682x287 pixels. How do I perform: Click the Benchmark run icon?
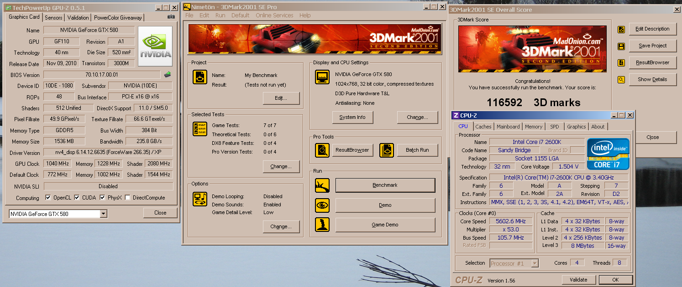[x=322, y=185]
